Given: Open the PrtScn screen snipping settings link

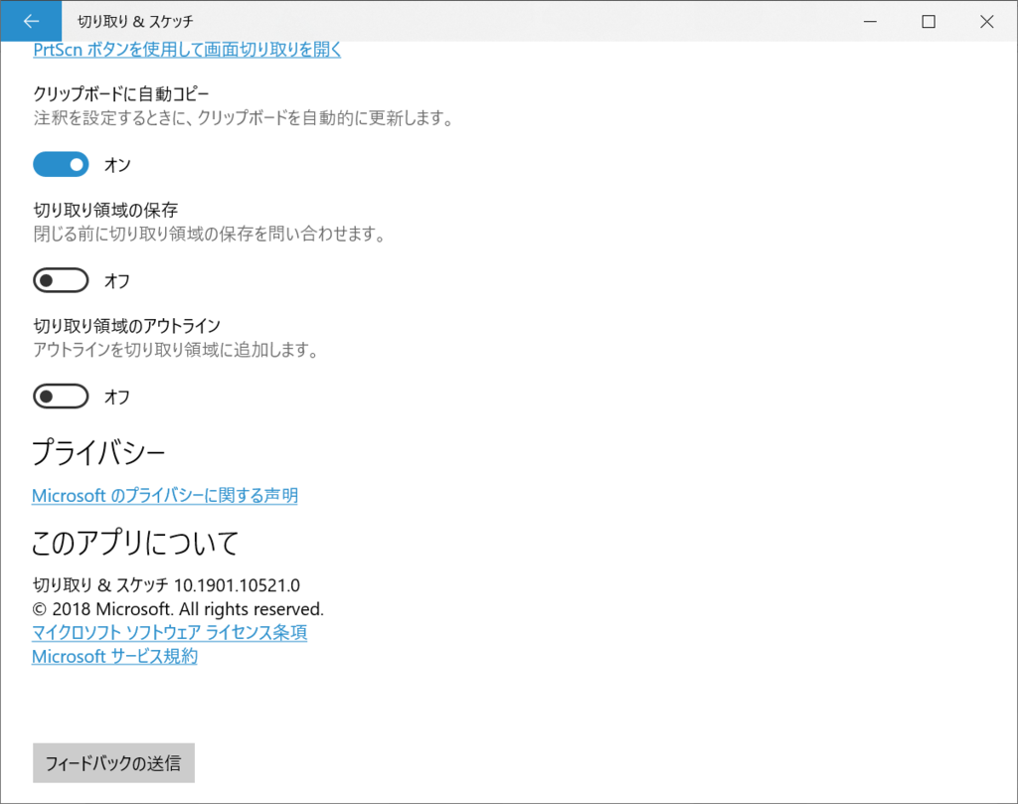Looking at the screenshot, I should pyautogui.click(x=187, y=50).
